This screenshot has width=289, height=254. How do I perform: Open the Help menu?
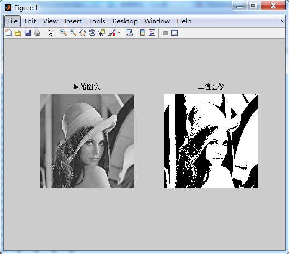pyautogui.click(x=184, y=21)
